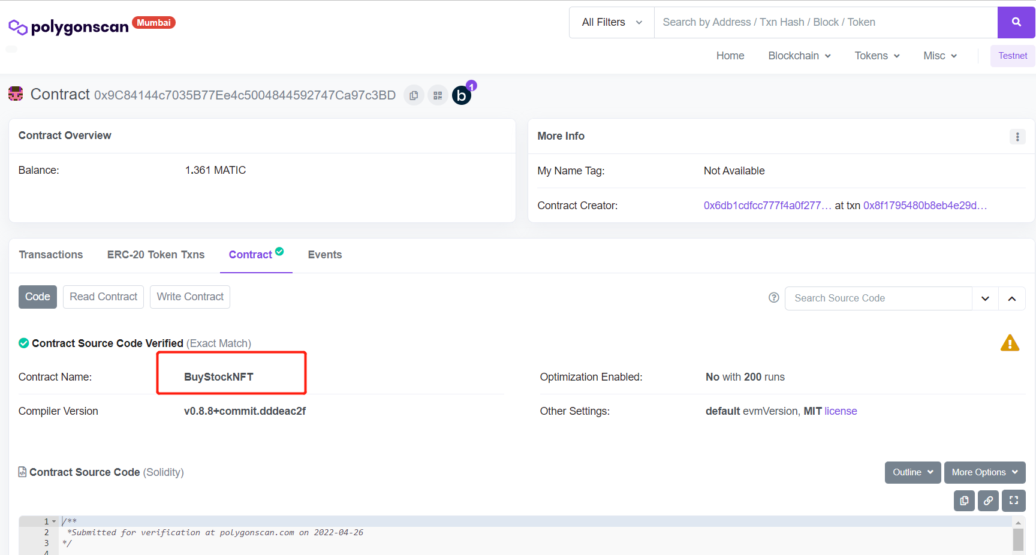Copy the contract address to clipboard

[414, 95]
